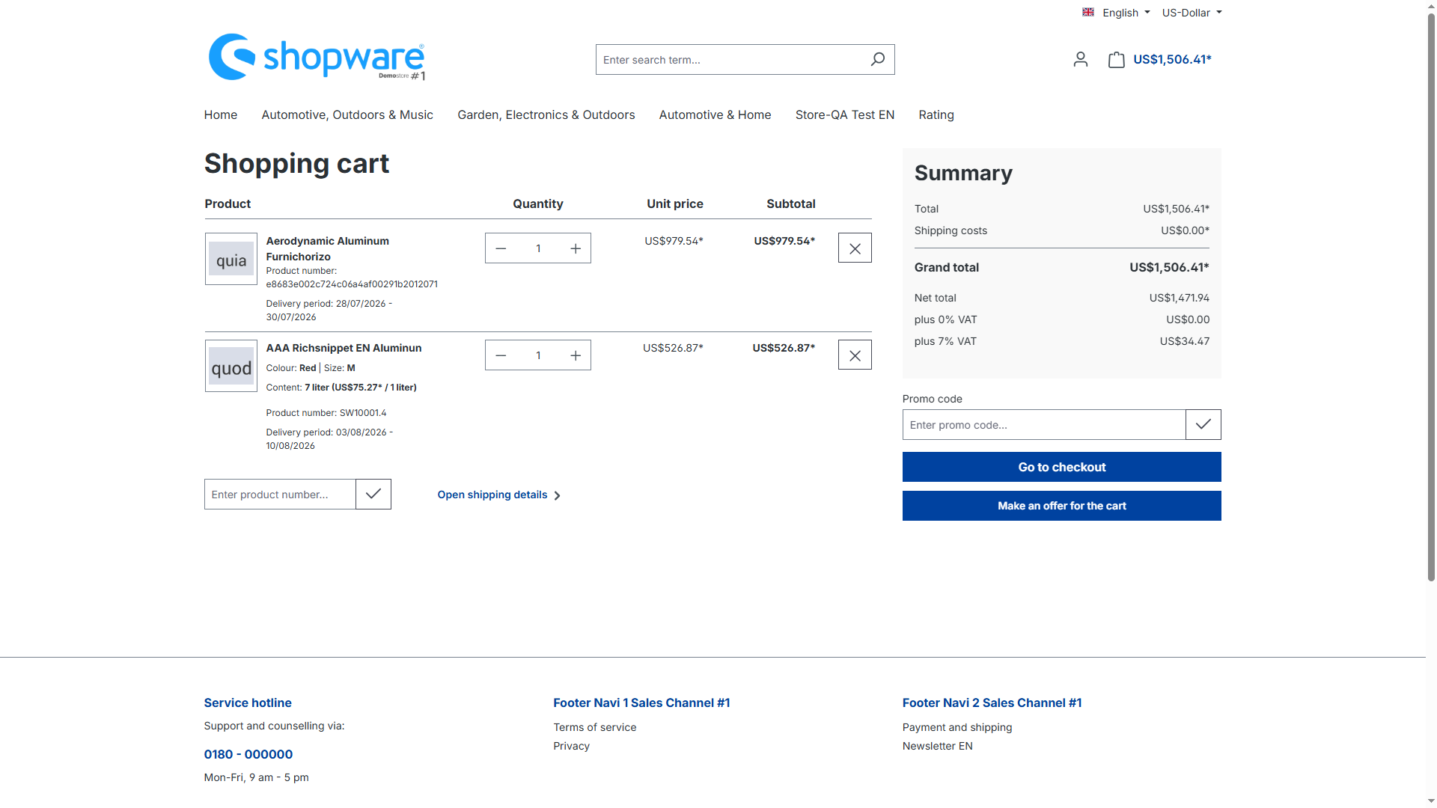Viewport: 1437px width, 808px height.
Task: Open Payment and shipping footer link
Action: pyautogui.click(x=957, y=727)
